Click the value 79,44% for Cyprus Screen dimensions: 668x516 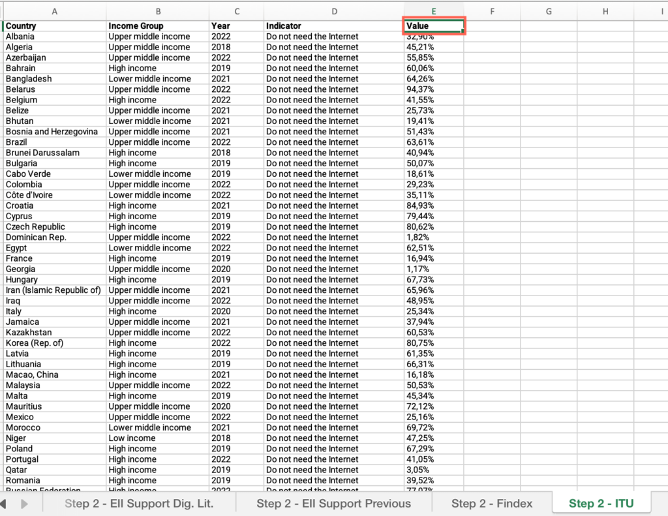coord(434,217)
